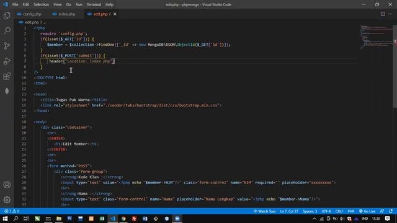Screen dimensions: 397x223
Task: Open the Windows Start menu
Action: point(5,219)
